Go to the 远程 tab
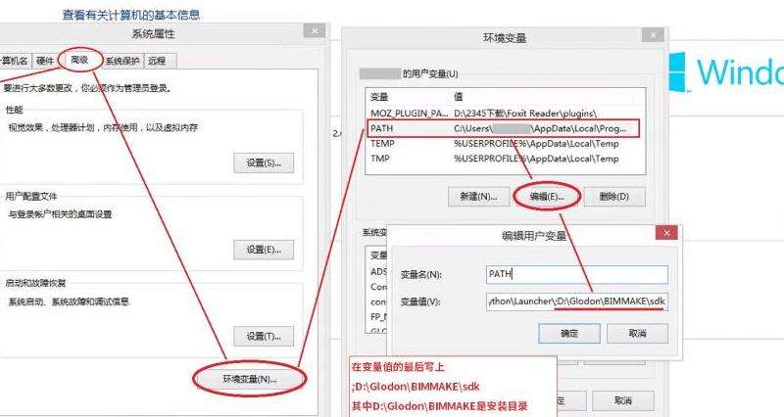This screenshot has height=417, width=784. click(158, 61)
